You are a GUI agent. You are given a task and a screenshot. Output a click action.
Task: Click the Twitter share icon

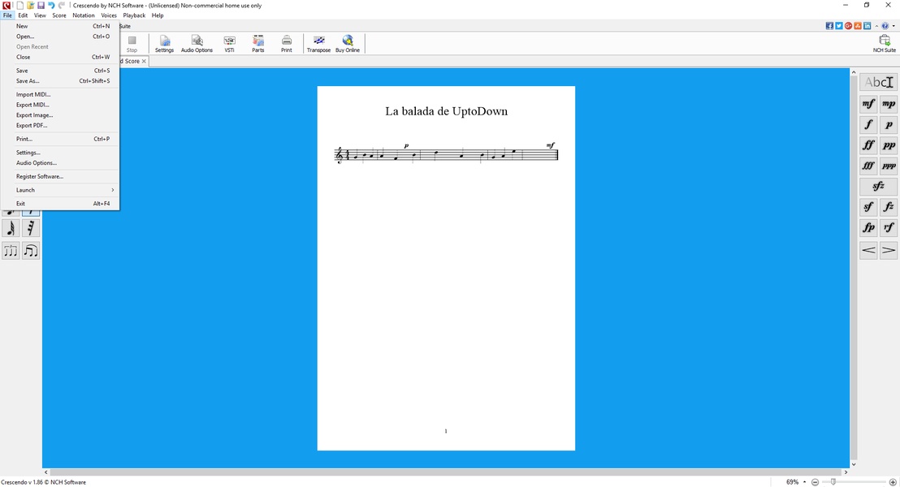click(838, 26)
